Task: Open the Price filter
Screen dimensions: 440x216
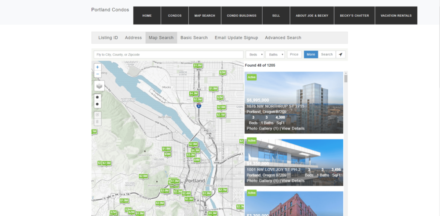Action: tap(294, 55)
